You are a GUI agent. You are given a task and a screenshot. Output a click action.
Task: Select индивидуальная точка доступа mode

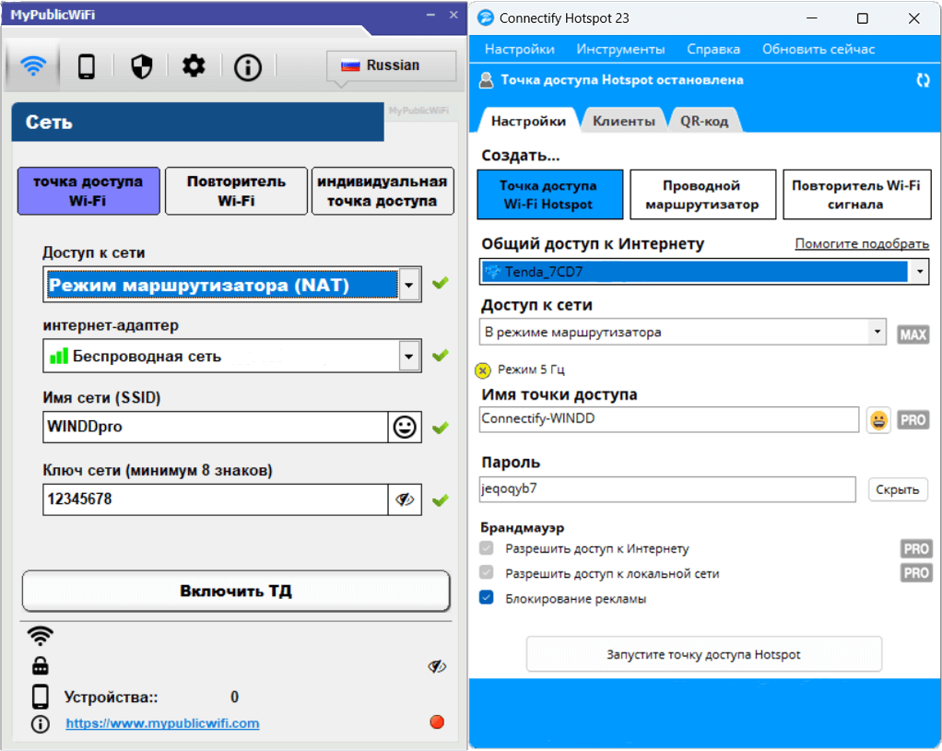coord(383,191)
